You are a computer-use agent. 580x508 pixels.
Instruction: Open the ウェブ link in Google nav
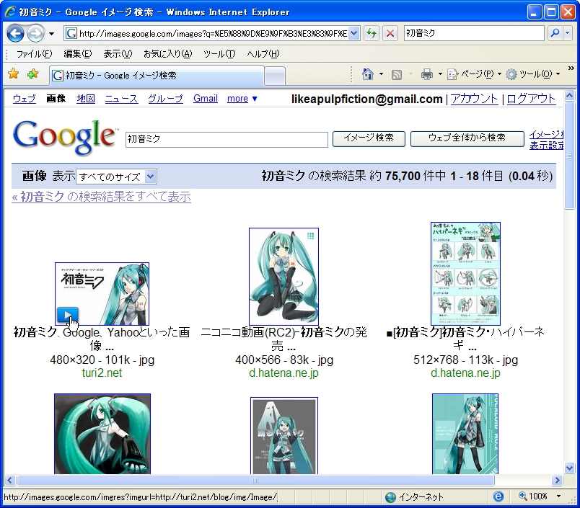25,99
